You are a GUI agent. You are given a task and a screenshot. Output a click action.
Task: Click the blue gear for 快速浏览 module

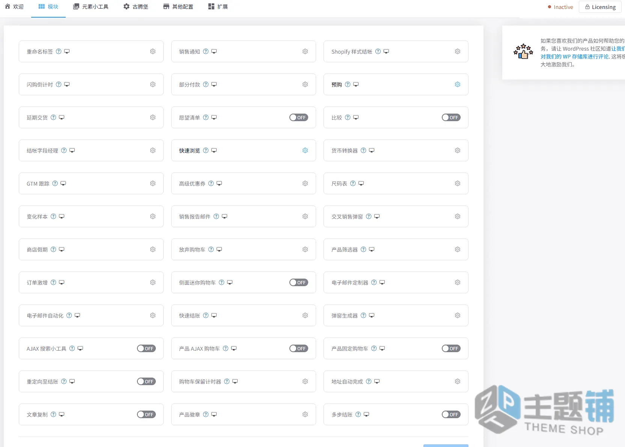click(x=305, y=150)
